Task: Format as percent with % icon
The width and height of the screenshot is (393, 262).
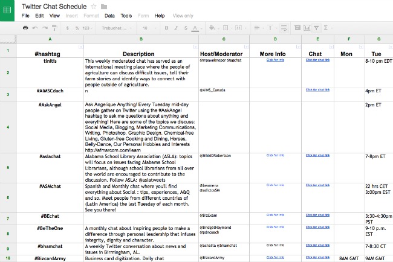Action: coord(77,28)
